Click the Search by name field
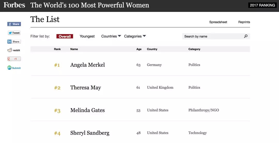 212,36
